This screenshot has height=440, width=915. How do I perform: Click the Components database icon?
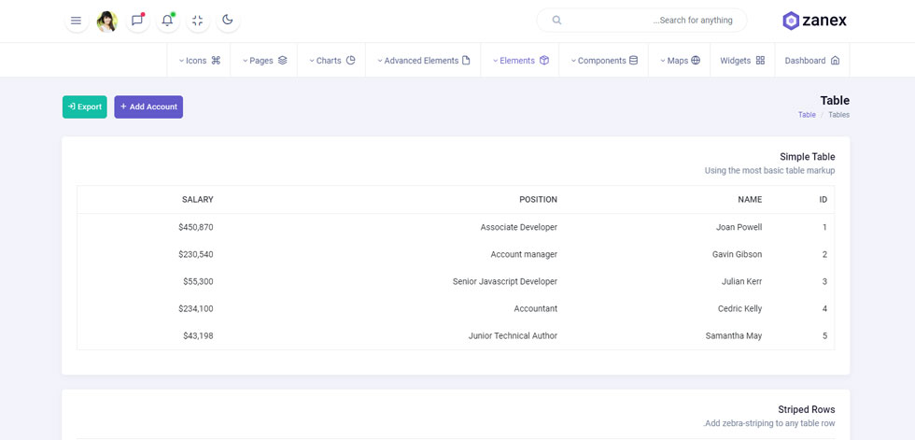pyautogui.click(x=633, y=60)
